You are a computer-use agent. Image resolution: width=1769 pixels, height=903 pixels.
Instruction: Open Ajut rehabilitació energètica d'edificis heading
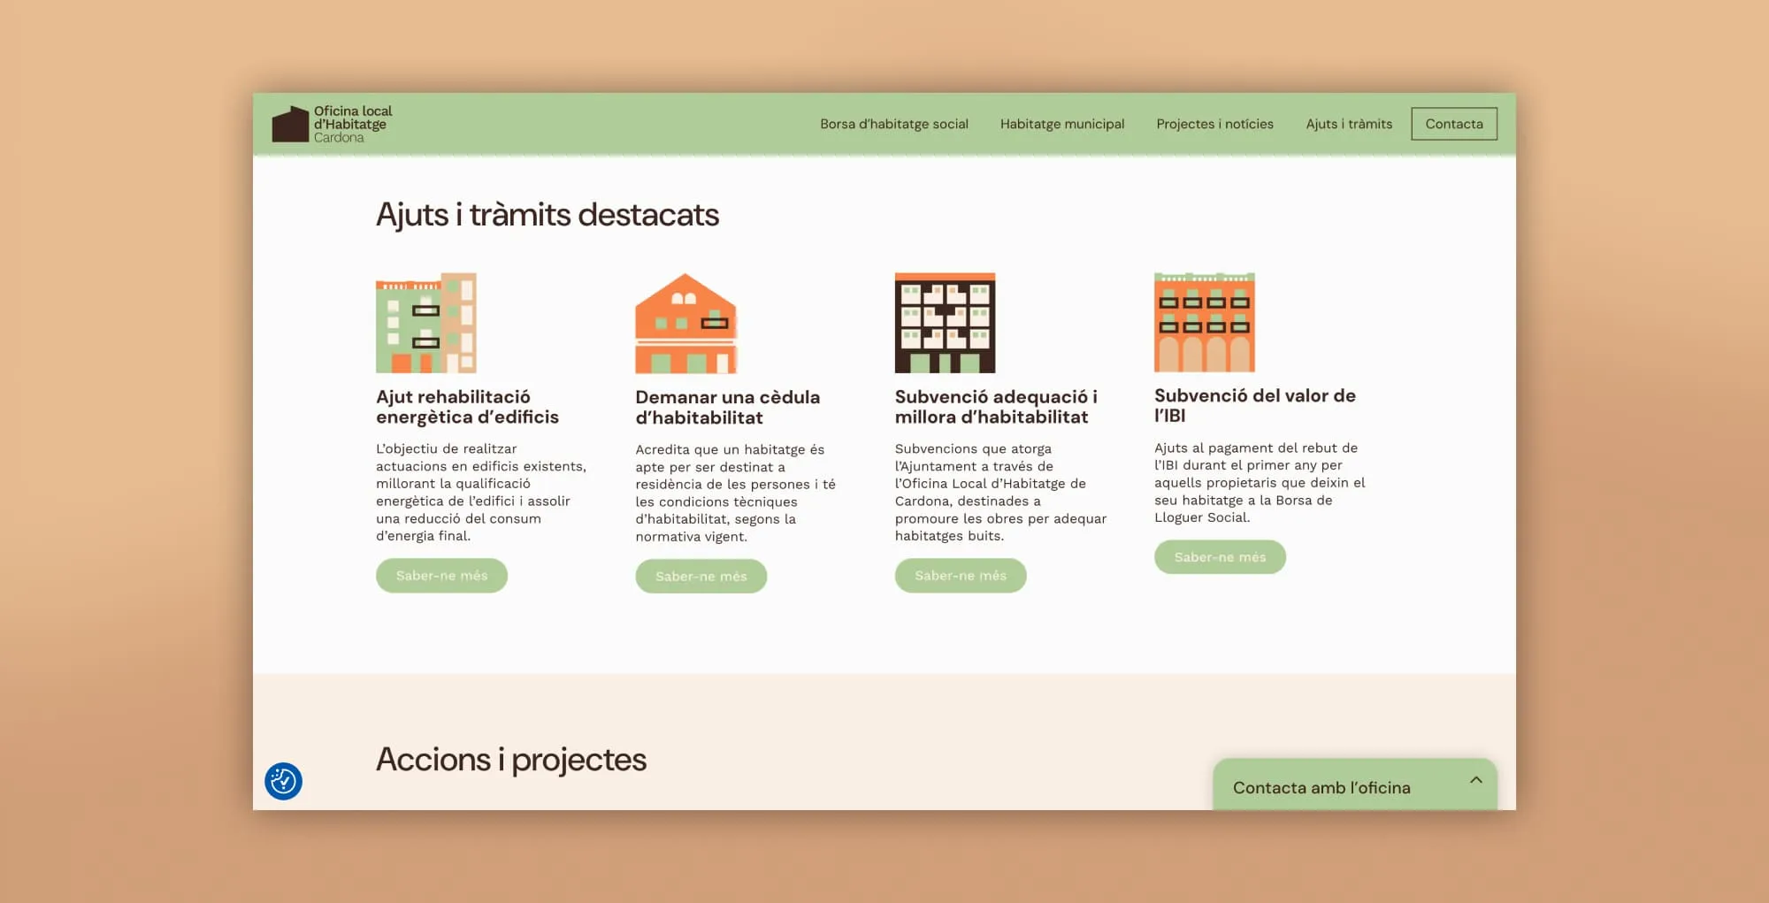click(x=467, y=407)
